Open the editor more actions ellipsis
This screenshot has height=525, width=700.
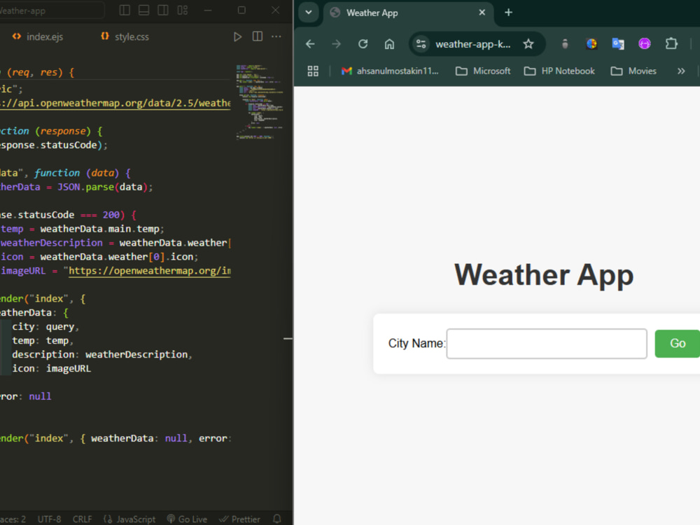(x=276, y=36)
